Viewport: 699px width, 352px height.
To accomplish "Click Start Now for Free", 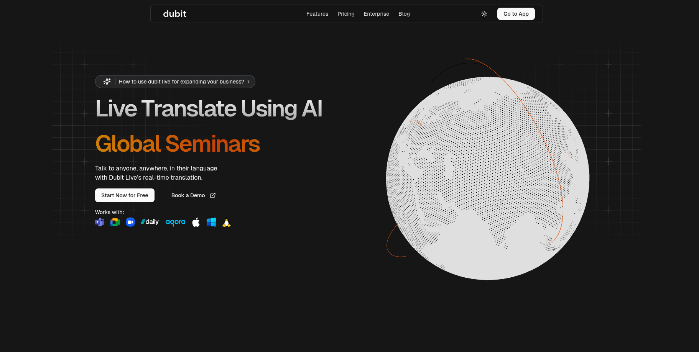I will pyautogui.click(x=125, y=195).
